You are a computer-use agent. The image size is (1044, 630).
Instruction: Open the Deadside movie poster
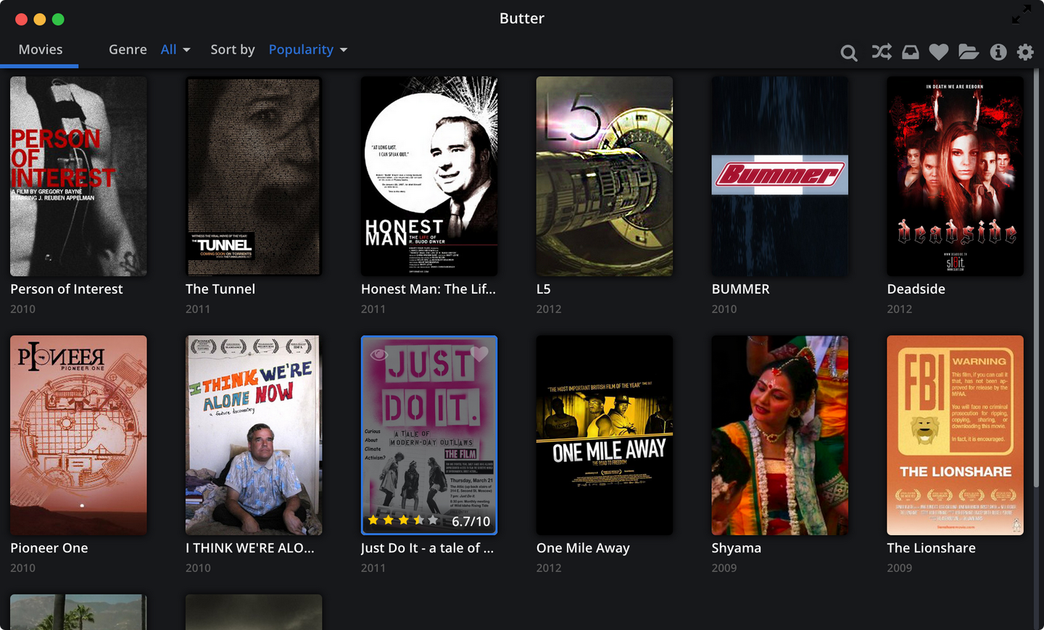coord(955,176)
